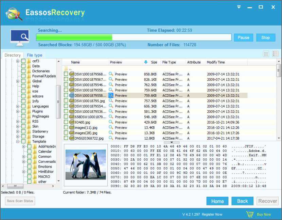Expand the Plugins folder node
This screenshot has height=220, width=282.
18,111
